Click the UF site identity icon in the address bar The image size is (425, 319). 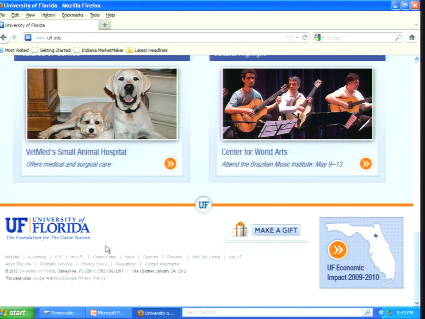pyautogui.click(x=28, y=37)
